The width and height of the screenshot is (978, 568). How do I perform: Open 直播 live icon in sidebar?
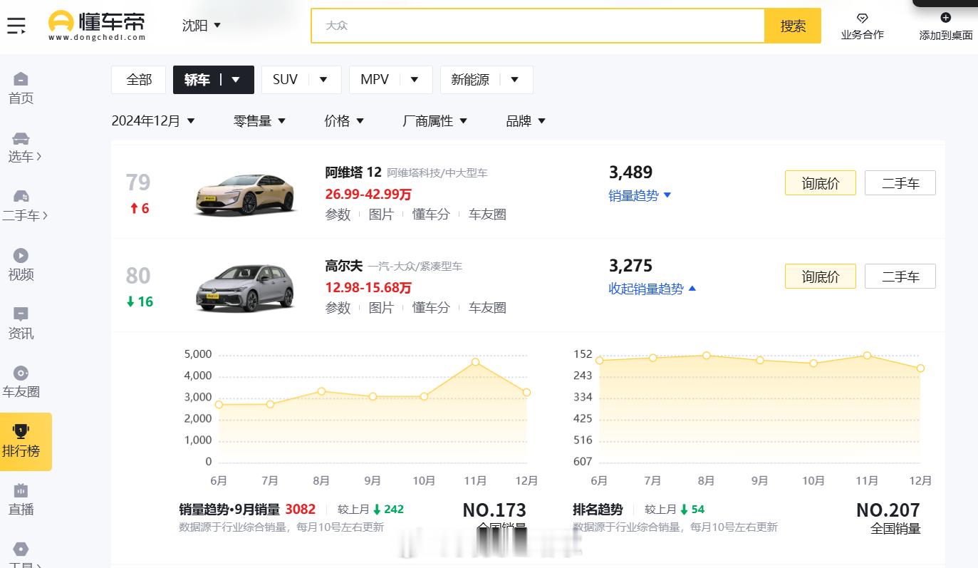(21, 490)
